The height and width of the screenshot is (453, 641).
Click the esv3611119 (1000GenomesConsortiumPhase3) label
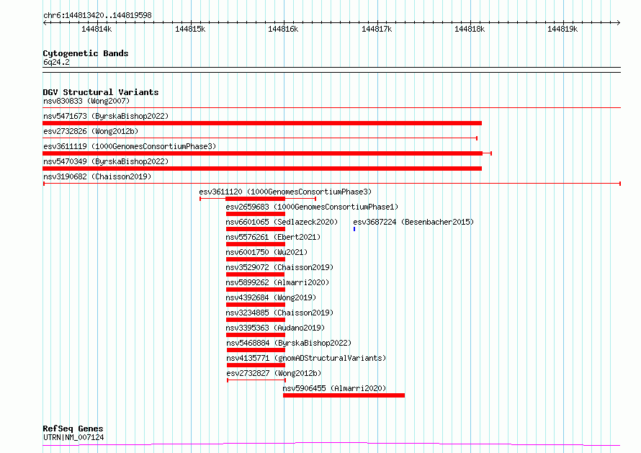(130, 146)
